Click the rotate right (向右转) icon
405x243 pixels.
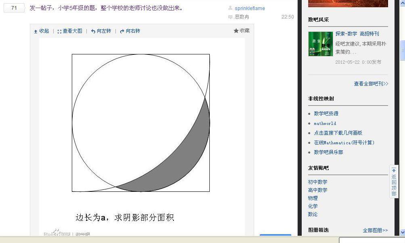point(122,31)
